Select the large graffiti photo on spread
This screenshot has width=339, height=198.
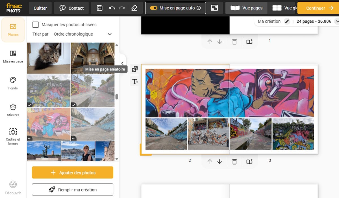230,93
